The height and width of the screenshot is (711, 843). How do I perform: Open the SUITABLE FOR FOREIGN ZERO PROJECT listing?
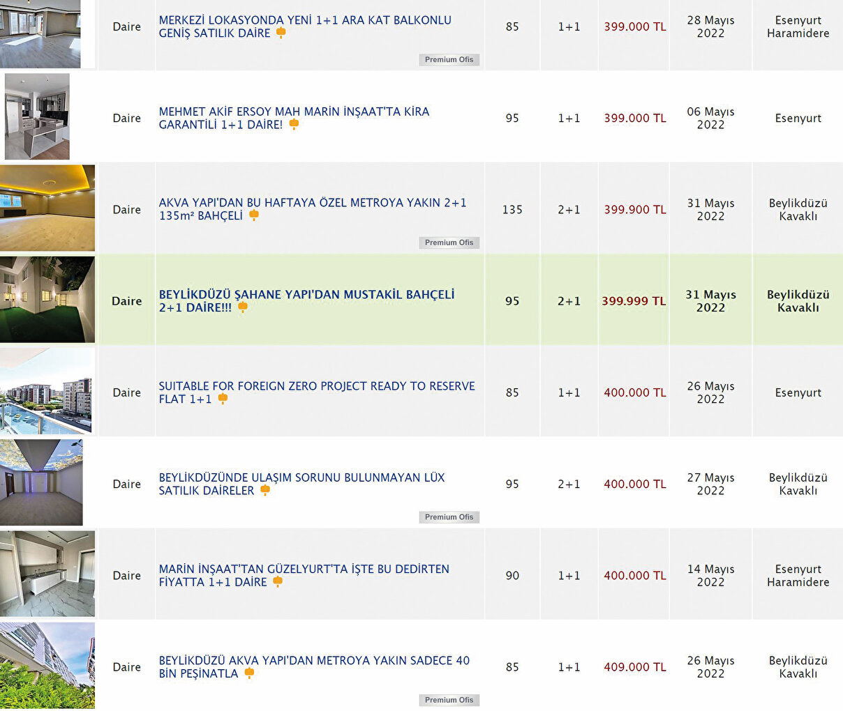coord(316,386)
